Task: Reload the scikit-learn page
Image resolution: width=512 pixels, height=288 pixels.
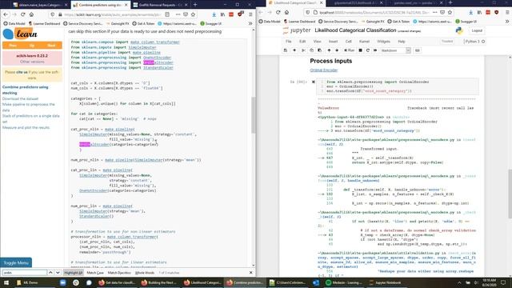Action: point(23,14)
